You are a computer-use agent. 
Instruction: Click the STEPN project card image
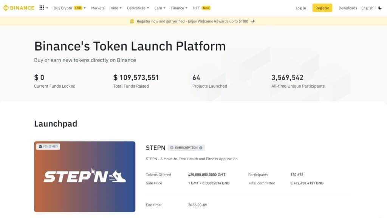point(85,178)
